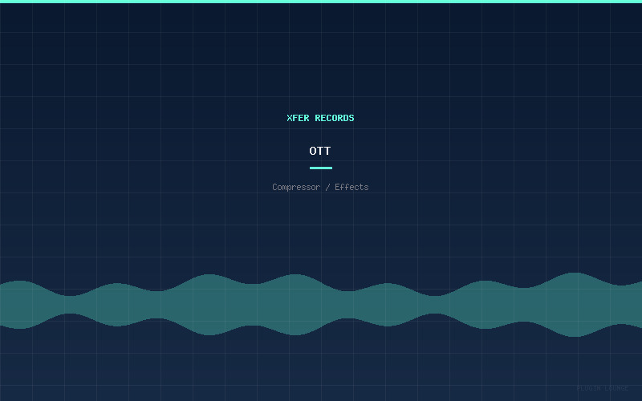Image resolution: width=642 pixels, height=401 pixels.
Task: Click the teal underline beneath OTT
Action: 320,168
